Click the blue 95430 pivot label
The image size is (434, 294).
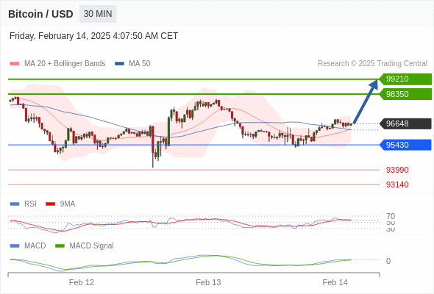[x=405, y=145]
